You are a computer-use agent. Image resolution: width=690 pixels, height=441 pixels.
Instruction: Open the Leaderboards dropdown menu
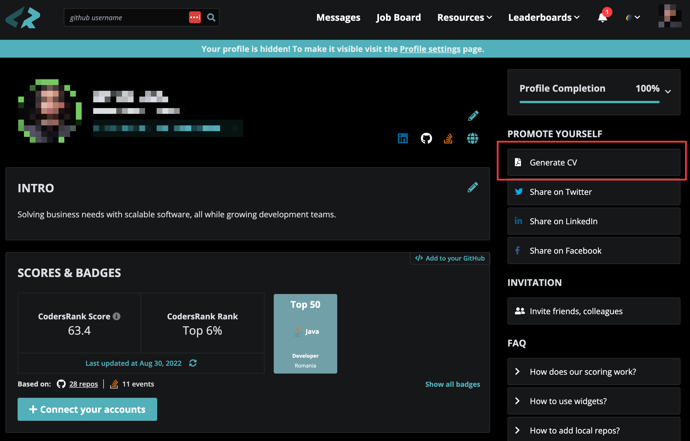[x=544, y=17]
